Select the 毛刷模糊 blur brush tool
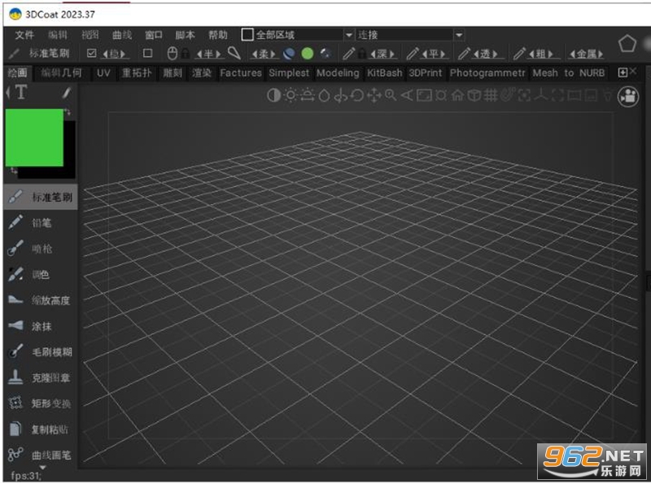Image resolution: width=651 pixels, height=484 pixels. (40, 352)
